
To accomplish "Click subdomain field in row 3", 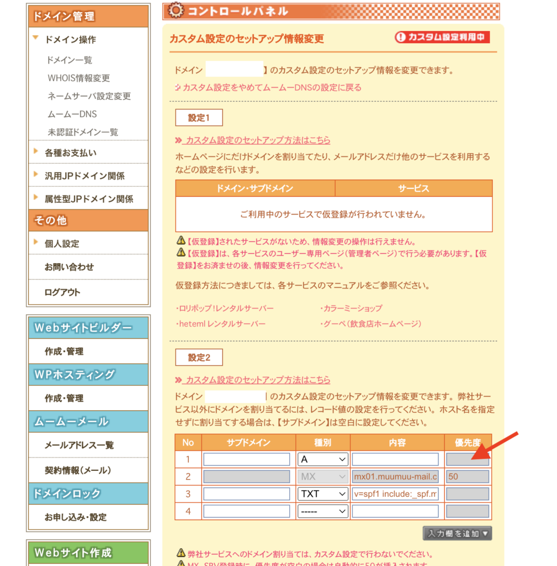I will (247, 494).
